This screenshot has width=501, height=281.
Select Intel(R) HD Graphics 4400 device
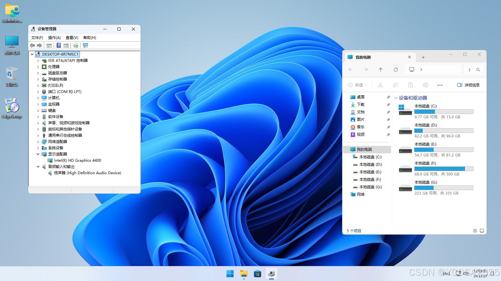click(78, 160)
